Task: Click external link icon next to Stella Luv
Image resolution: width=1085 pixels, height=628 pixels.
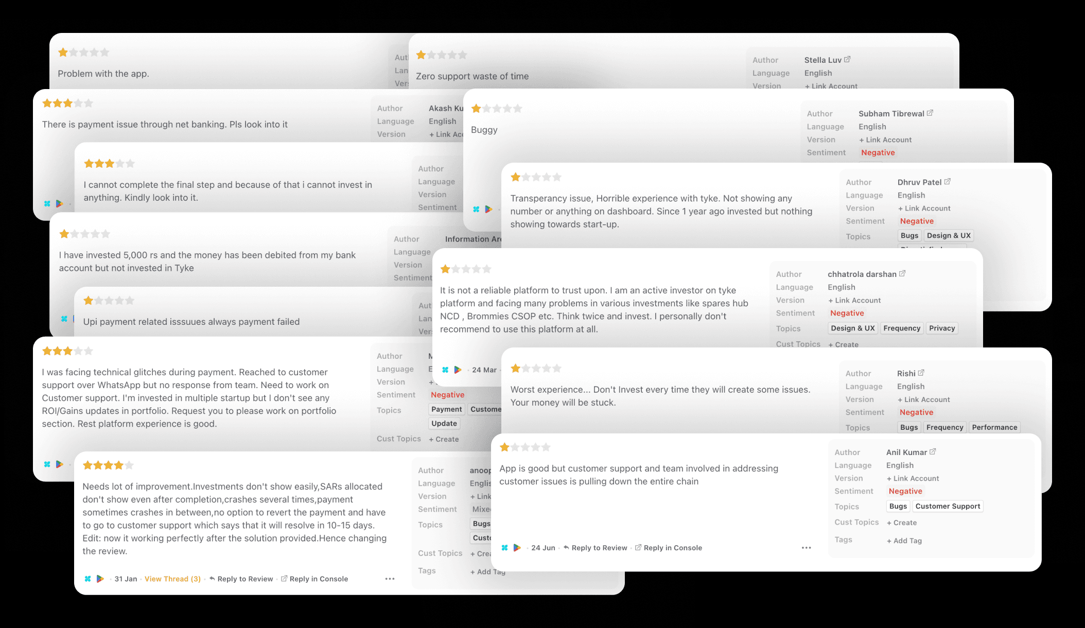Action: pos(847,60)
